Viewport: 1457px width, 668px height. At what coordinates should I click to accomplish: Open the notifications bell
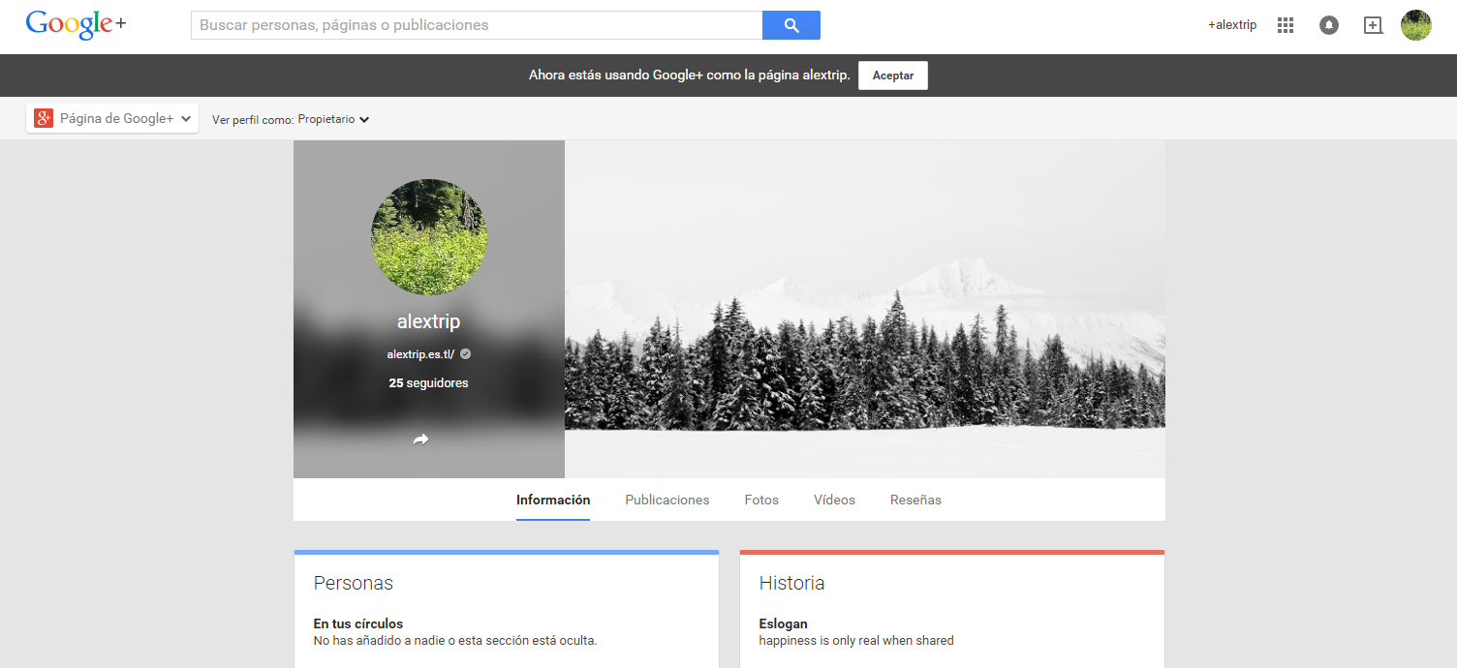click(x=1329, y=25)
